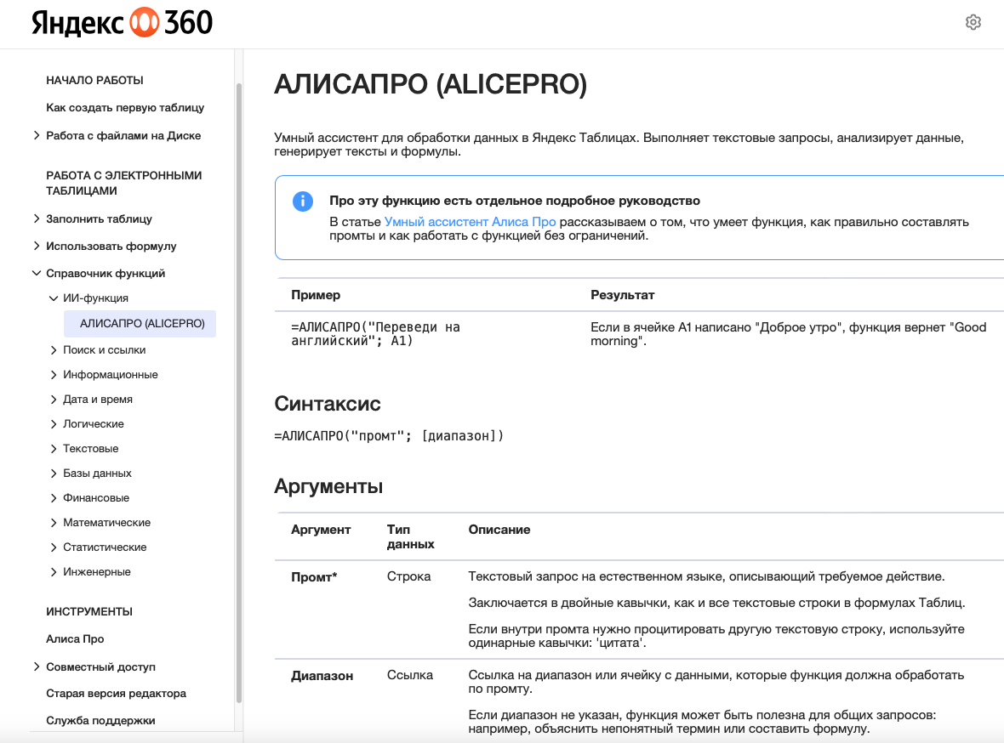Viewport: 1004px width, 743px height.
Task: Click the Яндекс 360 logo
Action: [122, 23]
